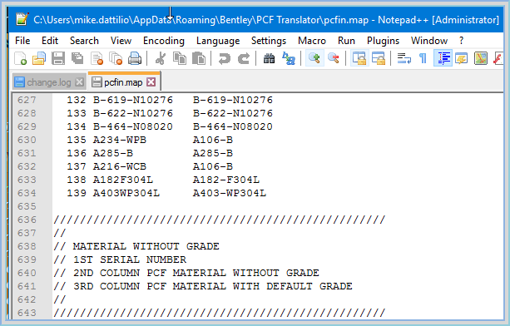Toggle the Indent Guide button

point(443,58)
